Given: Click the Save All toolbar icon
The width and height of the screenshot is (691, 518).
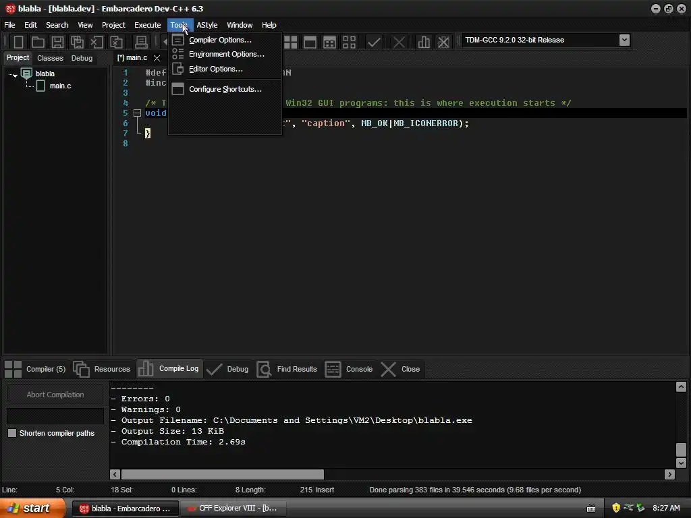Looking at the screenshot, I should pyautogui.click(x=77, y=42).
